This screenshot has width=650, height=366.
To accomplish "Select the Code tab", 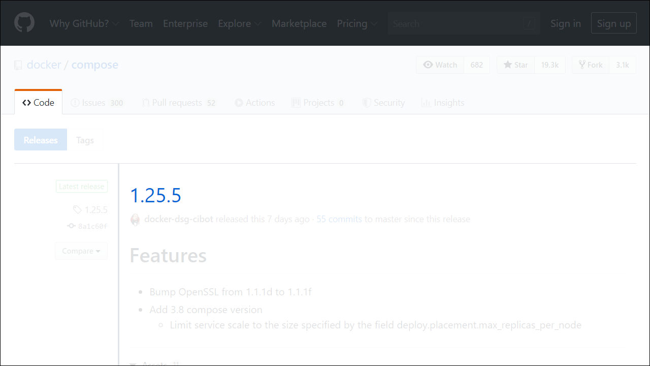I will (x=38, y=102).
